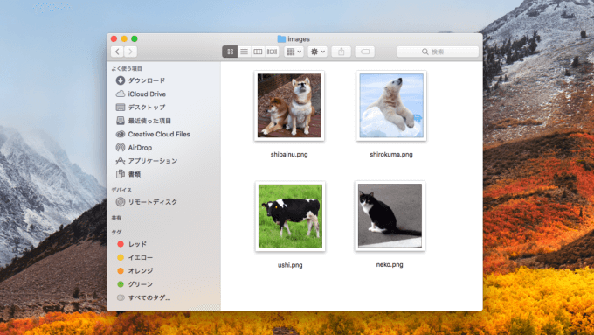Open ダウンロード in the sidebar
This screenshot has width=594, height=335.
pyautogui.click(x=146, y=80)
